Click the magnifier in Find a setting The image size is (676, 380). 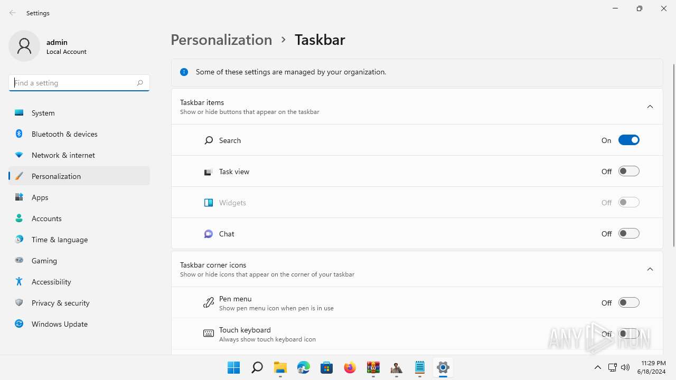140,83
